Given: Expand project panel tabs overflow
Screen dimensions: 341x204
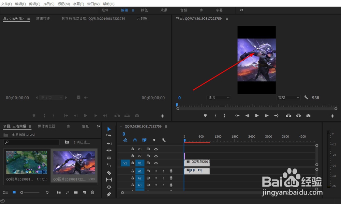Looking at the screenshot, I should coord(98,126).
